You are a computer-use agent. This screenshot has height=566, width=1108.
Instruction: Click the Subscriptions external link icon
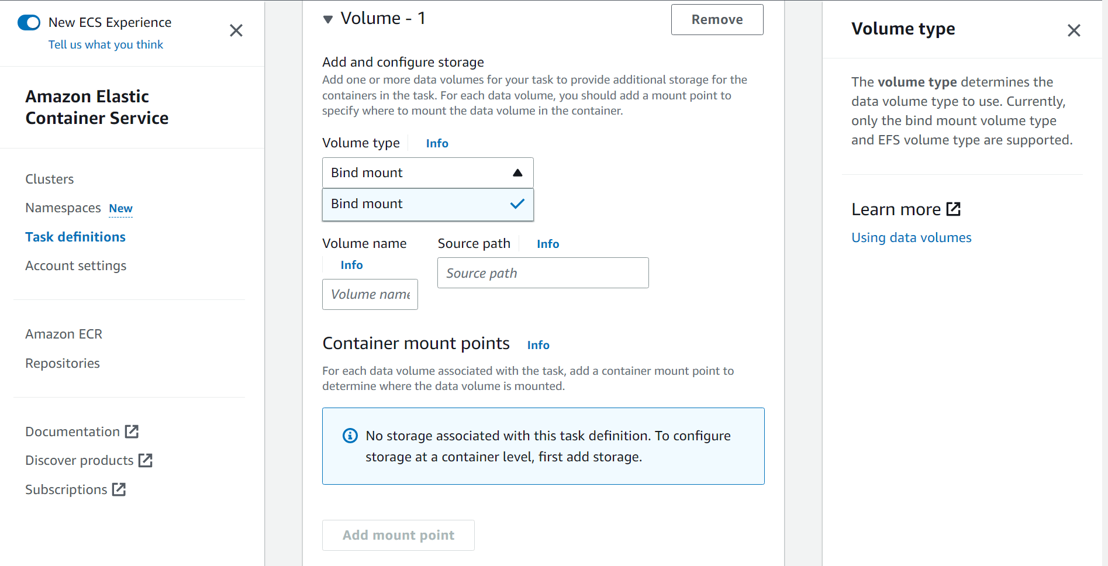119,489
